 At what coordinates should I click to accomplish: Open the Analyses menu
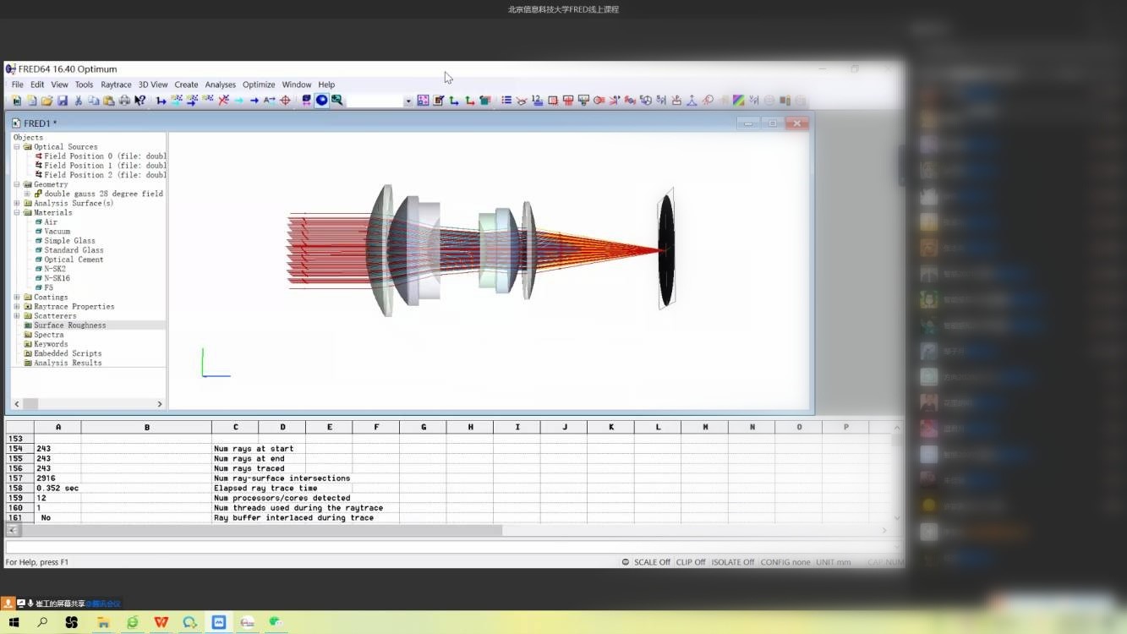(x=220, y=85)
